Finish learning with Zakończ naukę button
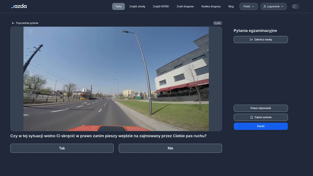Screen dimensions: 313x176 pyautogui.click(x=261, y=40)
